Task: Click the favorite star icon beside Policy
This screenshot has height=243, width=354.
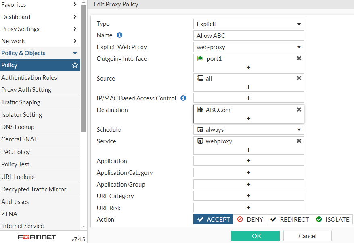Action: click(75, 65)
